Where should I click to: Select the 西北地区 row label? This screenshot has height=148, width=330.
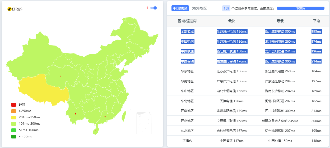(187, 121)
